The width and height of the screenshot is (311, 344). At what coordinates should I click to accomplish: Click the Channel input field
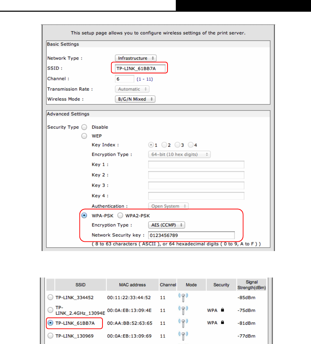coord(124,79)
